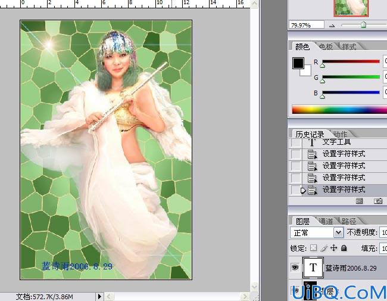387x301 pixels.
Task: Click vertical scrollbar up arrow
Action: point(254,4)
